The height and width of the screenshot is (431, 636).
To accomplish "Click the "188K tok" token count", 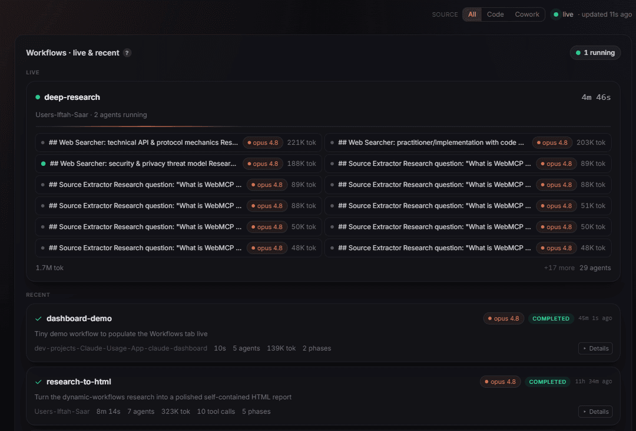I will pyautogui.click(x=302, y=163).
